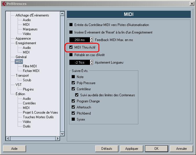Select Vidéo under Édition
The height and width of the screenshot is (155, 196).
pyautogui.click(x=27, y=121)
